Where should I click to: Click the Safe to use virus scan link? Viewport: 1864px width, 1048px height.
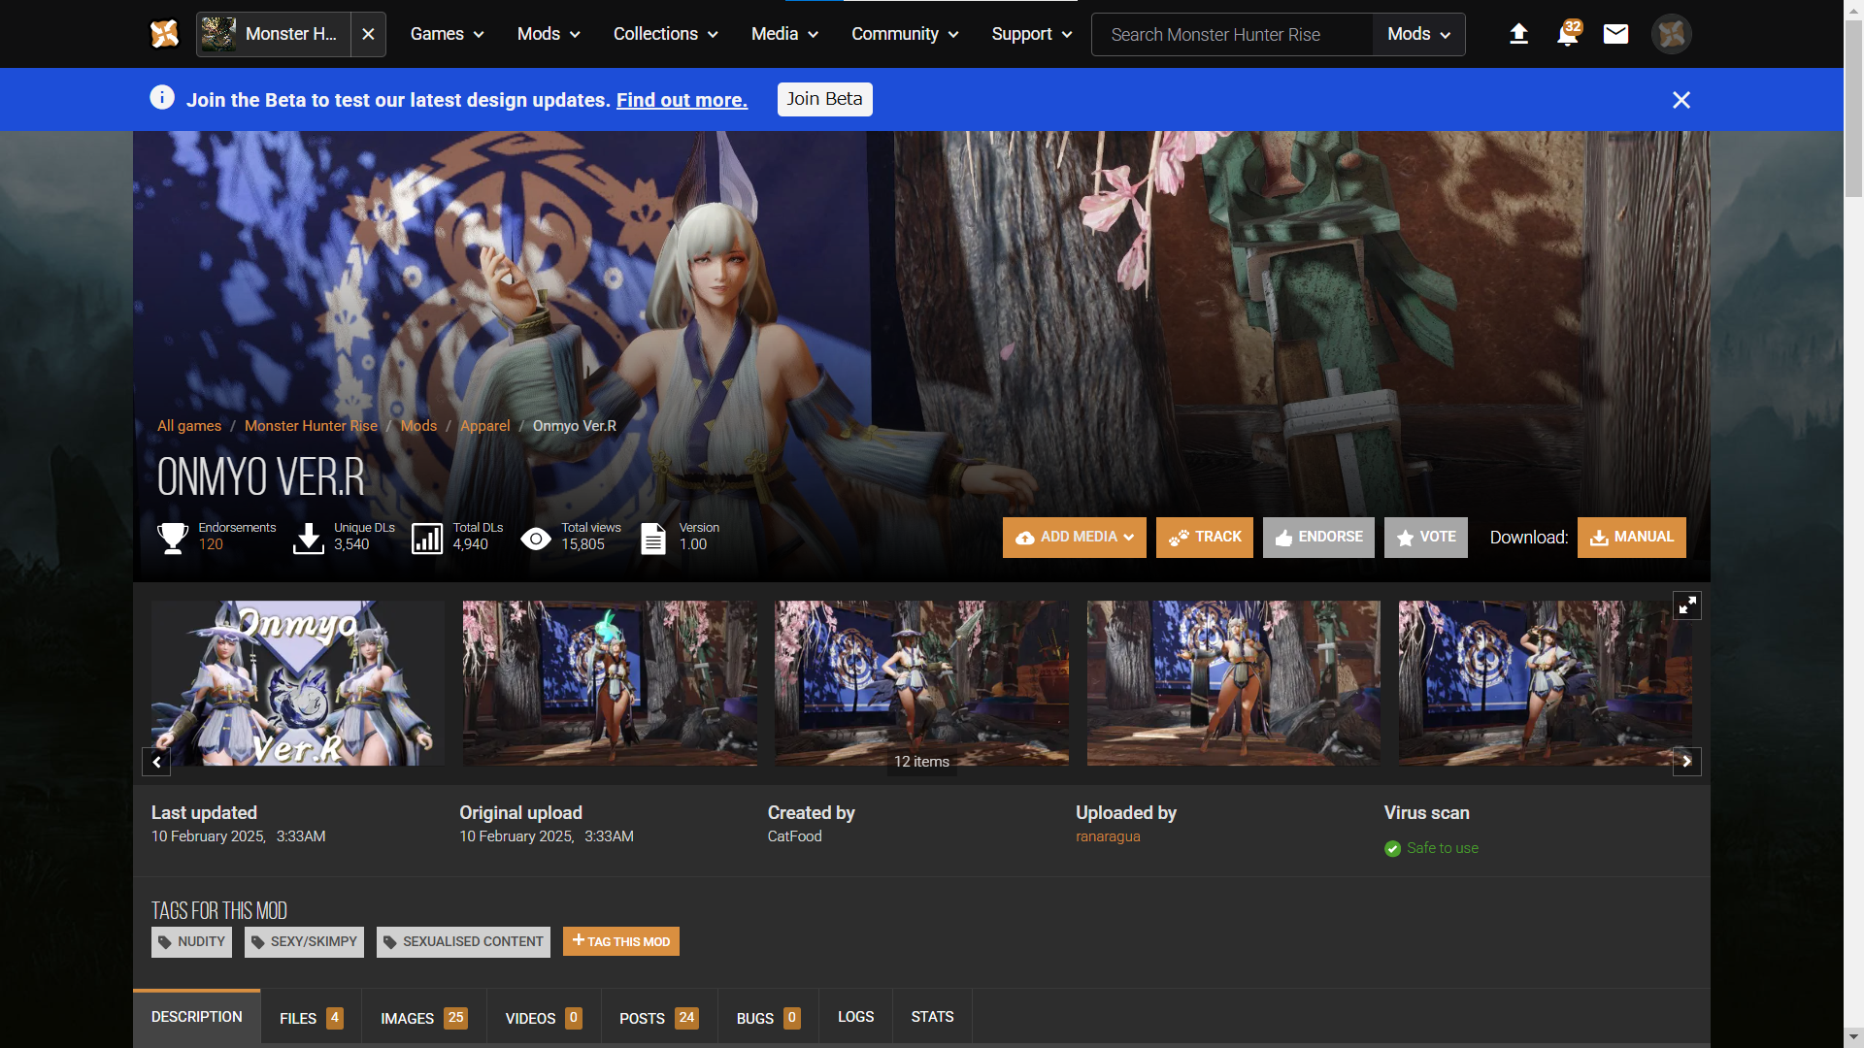(1443, 848)
